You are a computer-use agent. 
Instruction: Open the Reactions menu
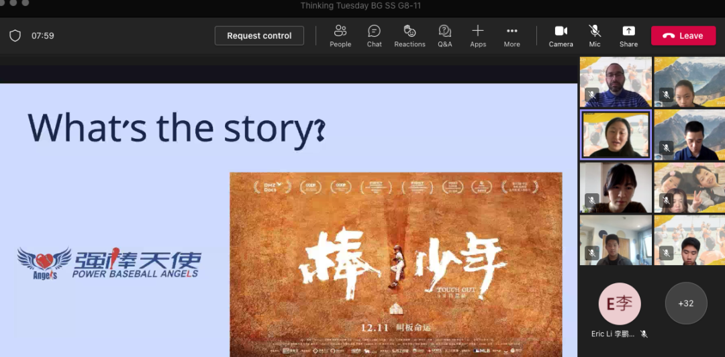(x=409, y=36)
